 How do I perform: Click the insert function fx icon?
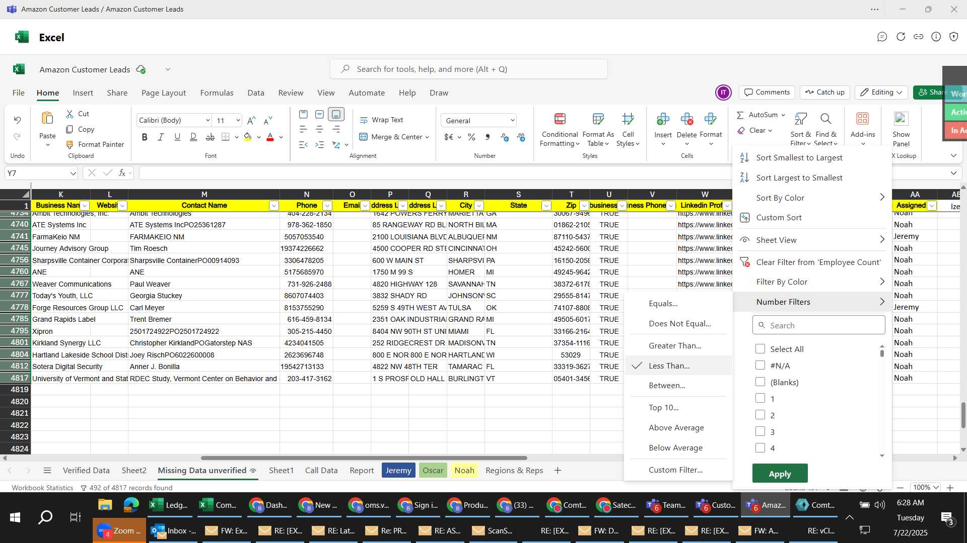click(x=122, y=173)
